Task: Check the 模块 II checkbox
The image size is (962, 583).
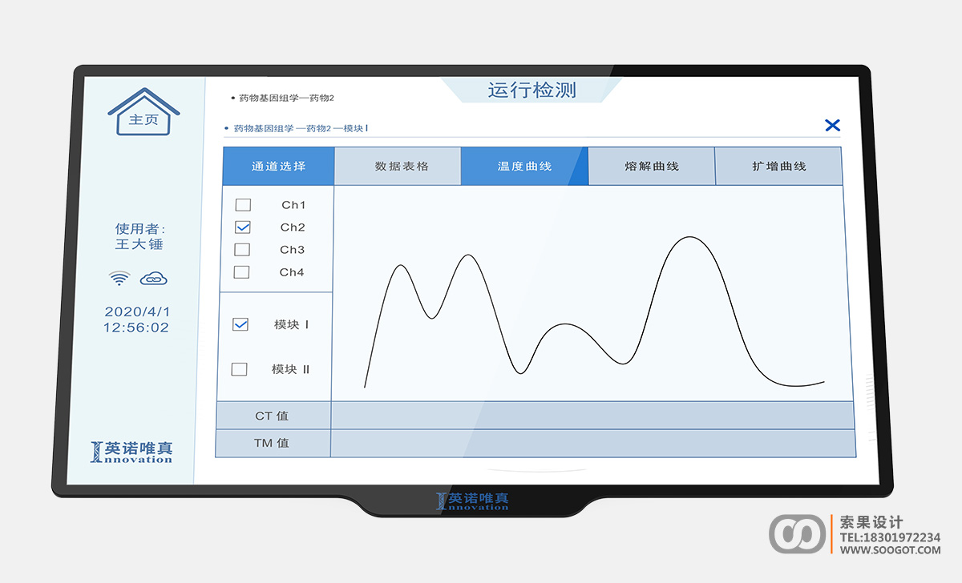Action: coord(239,369)
